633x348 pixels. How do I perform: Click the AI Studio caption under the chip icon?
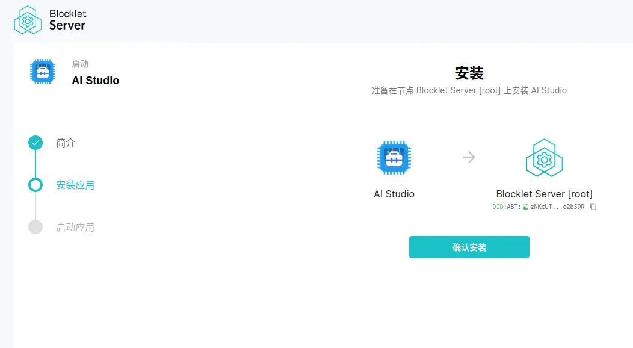coord(394,194)
